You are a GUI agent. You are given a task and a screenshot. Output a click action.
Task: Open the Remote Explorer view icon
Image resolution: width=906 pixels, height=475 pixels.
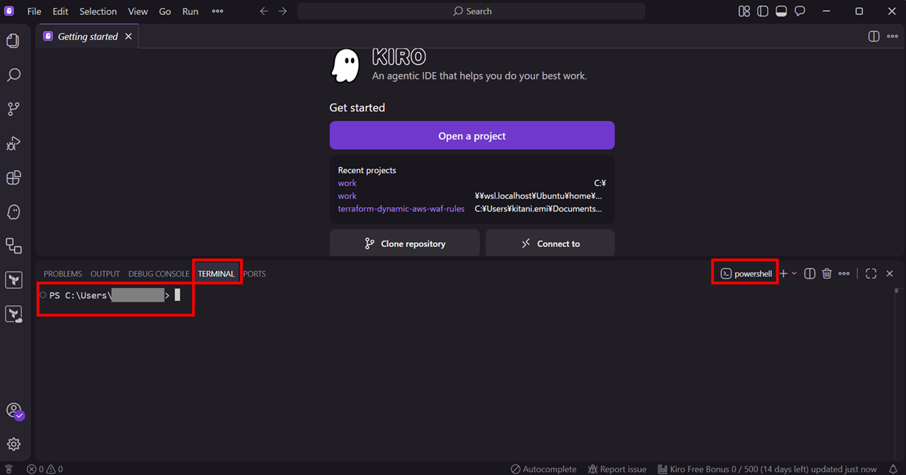click(13, 246)
